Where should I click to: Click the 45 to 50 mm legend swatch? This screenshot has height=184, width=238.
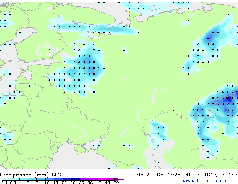point(110,179)
